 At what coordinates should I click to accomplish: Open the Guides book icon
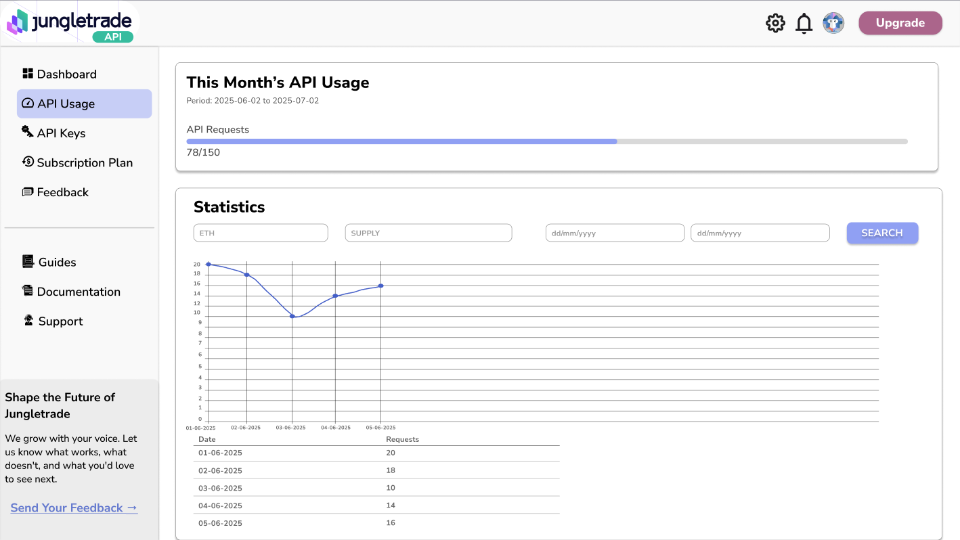(28, 261)
